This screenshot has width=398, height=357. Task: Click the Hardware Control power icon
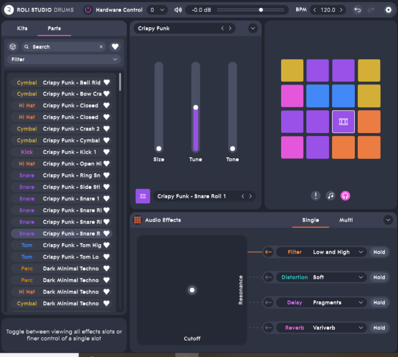coord(87,9)
